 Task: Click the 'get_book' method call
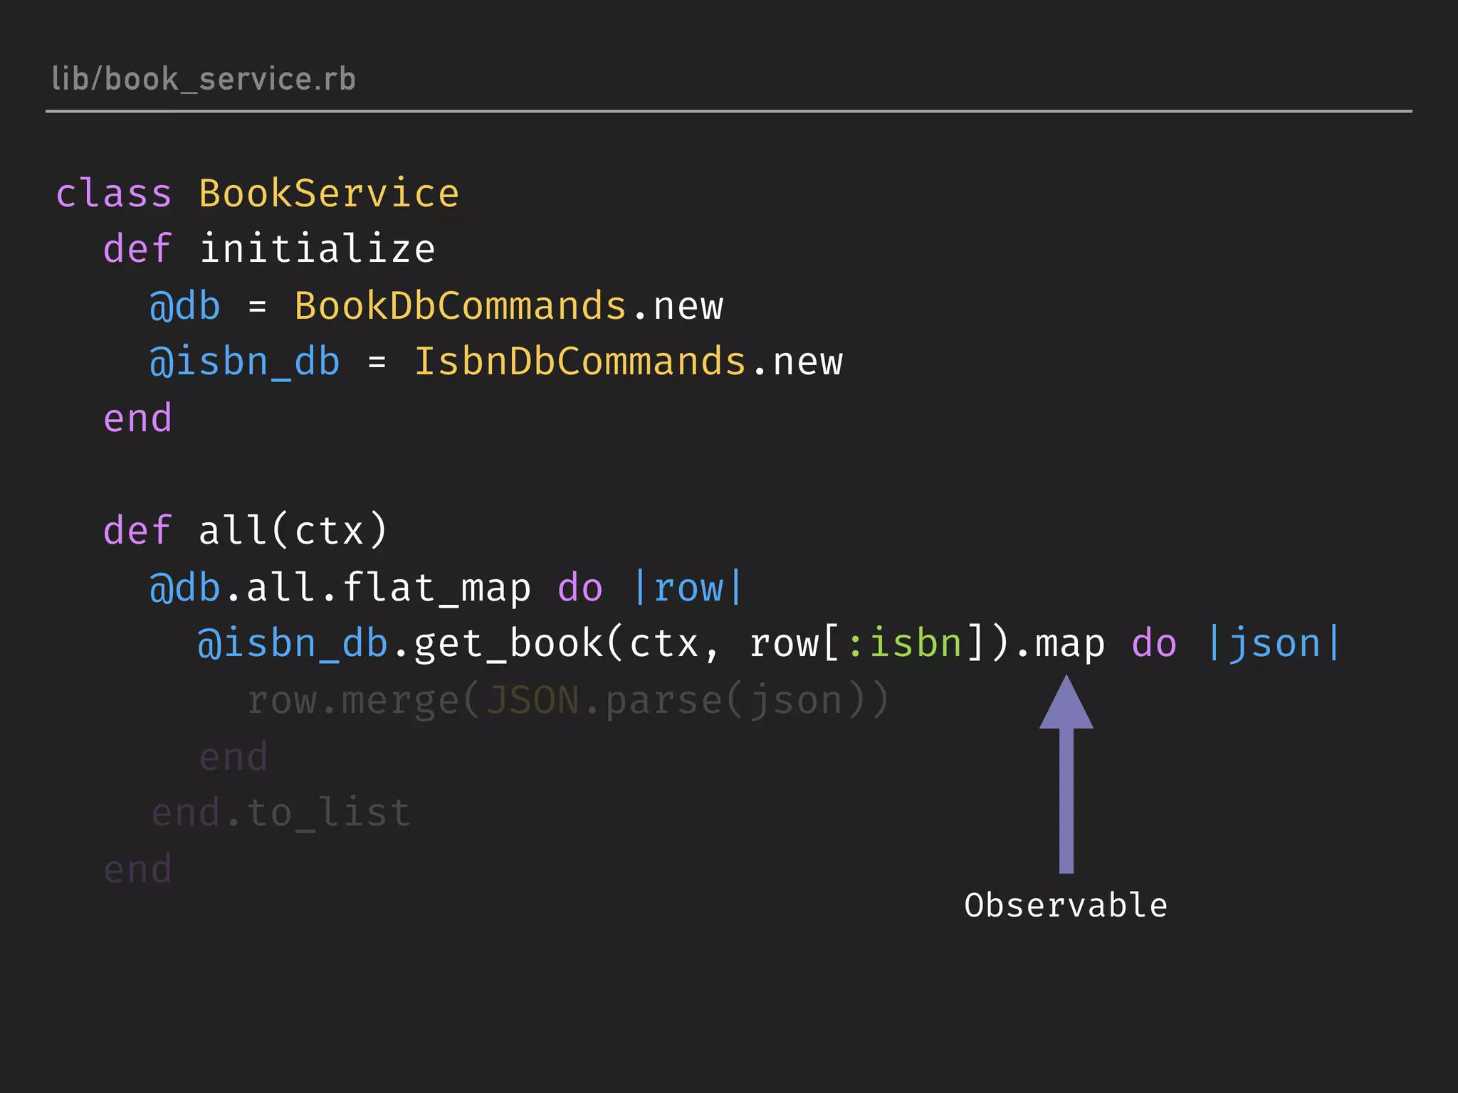508,645
